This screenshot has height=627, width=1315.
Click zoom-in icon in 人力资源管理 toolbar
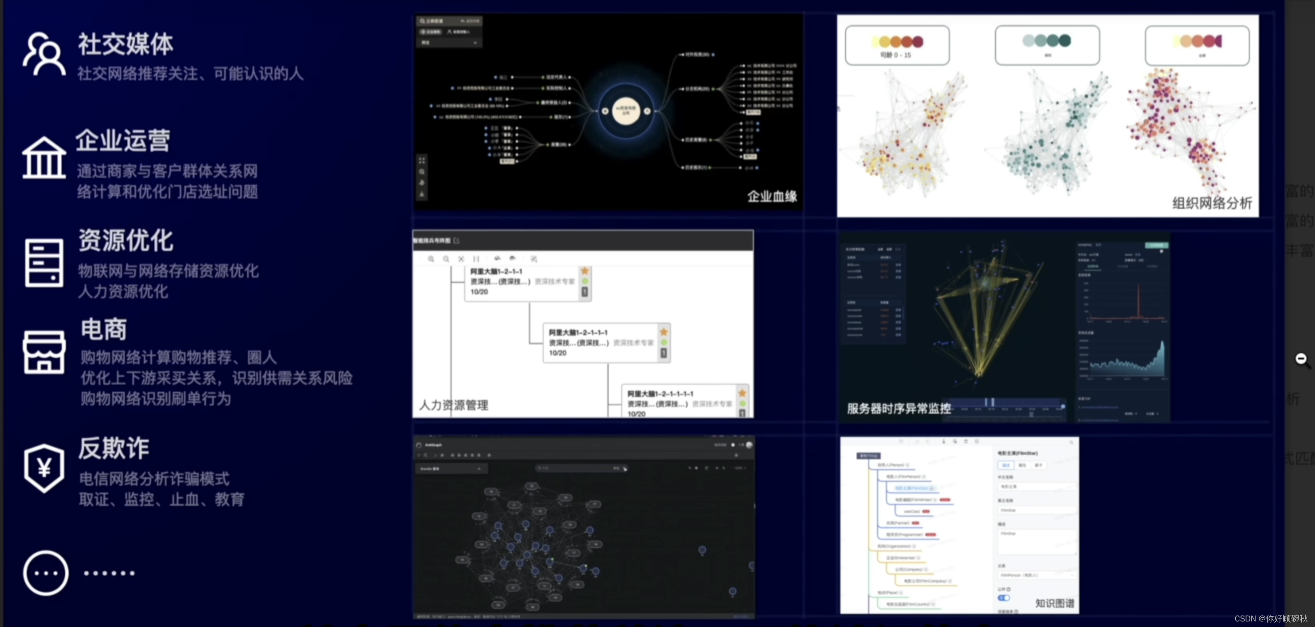tap(431, 259)
